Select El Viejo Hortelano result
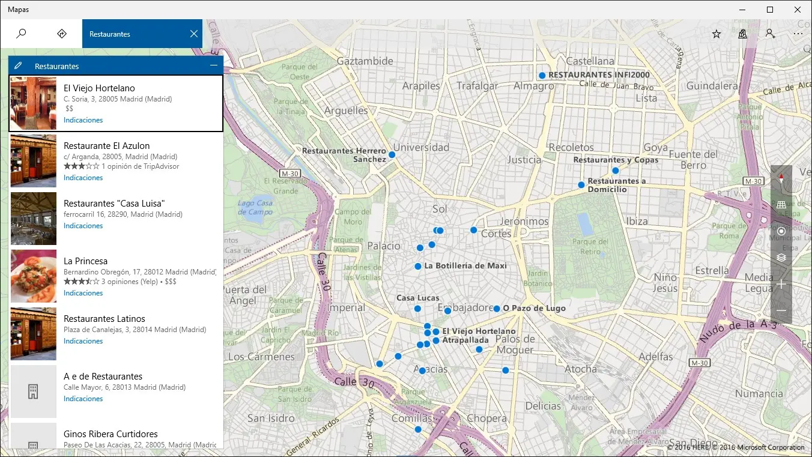The image size is (812, 457). click(116, 103)
